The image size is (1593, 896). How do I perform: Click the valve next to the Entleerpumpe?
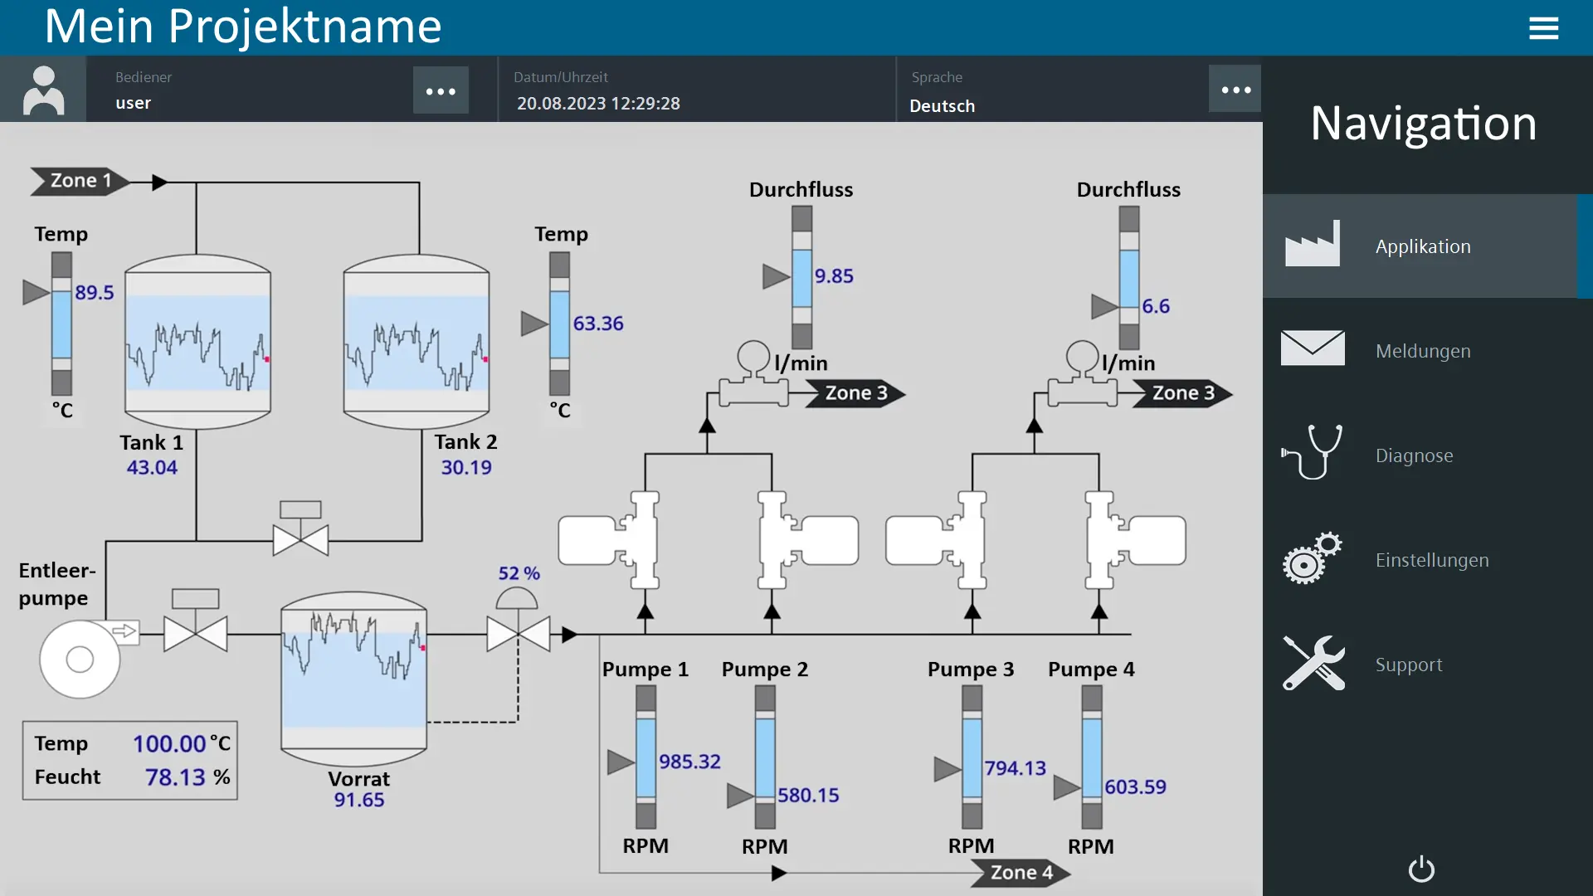click(x=196, y=621)
